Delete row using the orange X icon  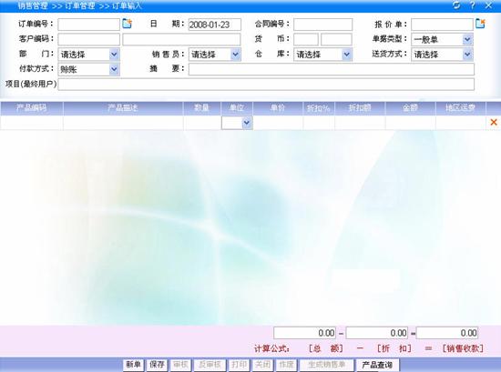[494, 122]
